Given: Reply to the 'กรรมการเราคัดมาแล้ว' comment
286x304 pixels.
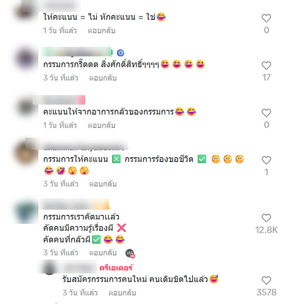Looking at the screenshot, I should 103,253.
